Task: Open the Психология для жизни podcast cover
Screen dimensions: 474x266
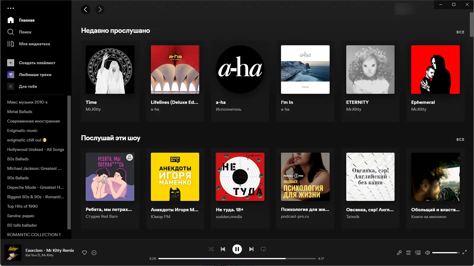Action: (x=305, y=177)
